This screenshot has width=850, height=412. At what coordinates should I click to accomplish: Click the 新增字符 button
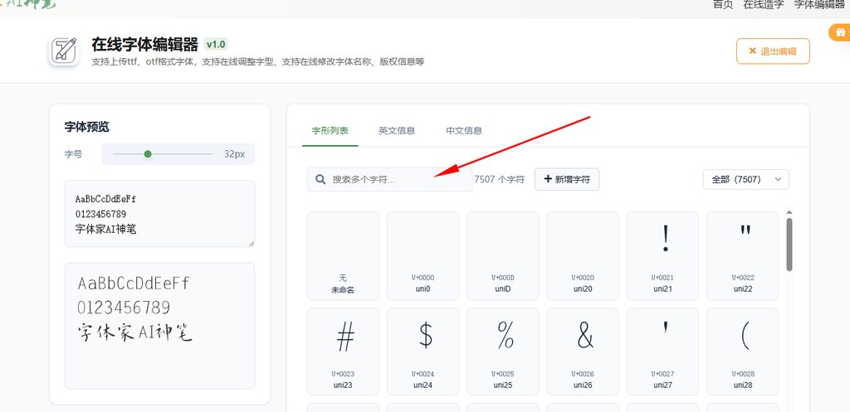(x=567, y=179)
